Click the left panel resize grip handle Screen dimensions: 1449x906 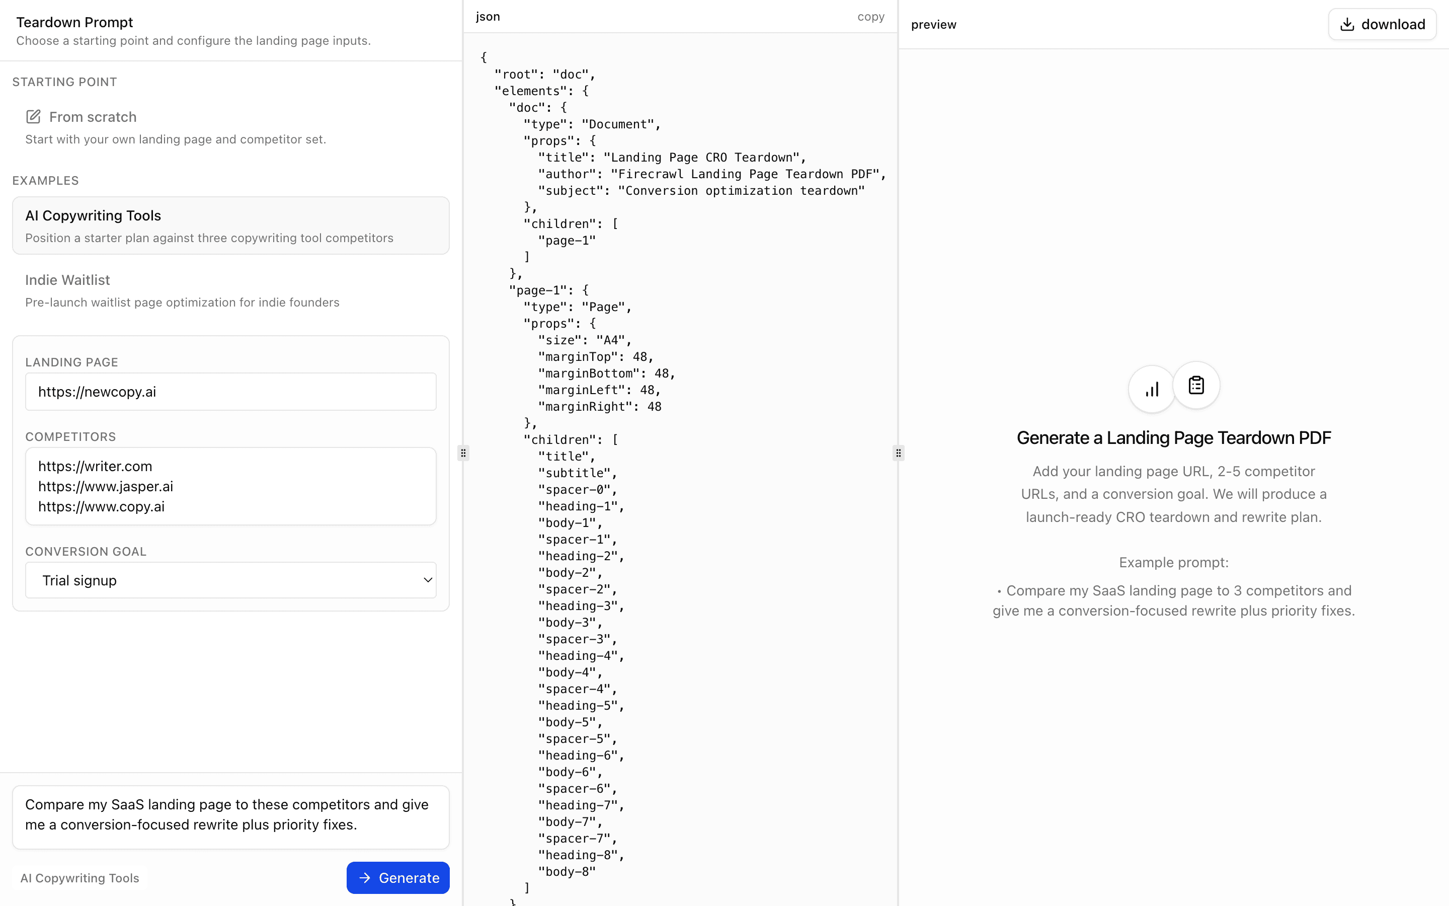pos(463,453)
